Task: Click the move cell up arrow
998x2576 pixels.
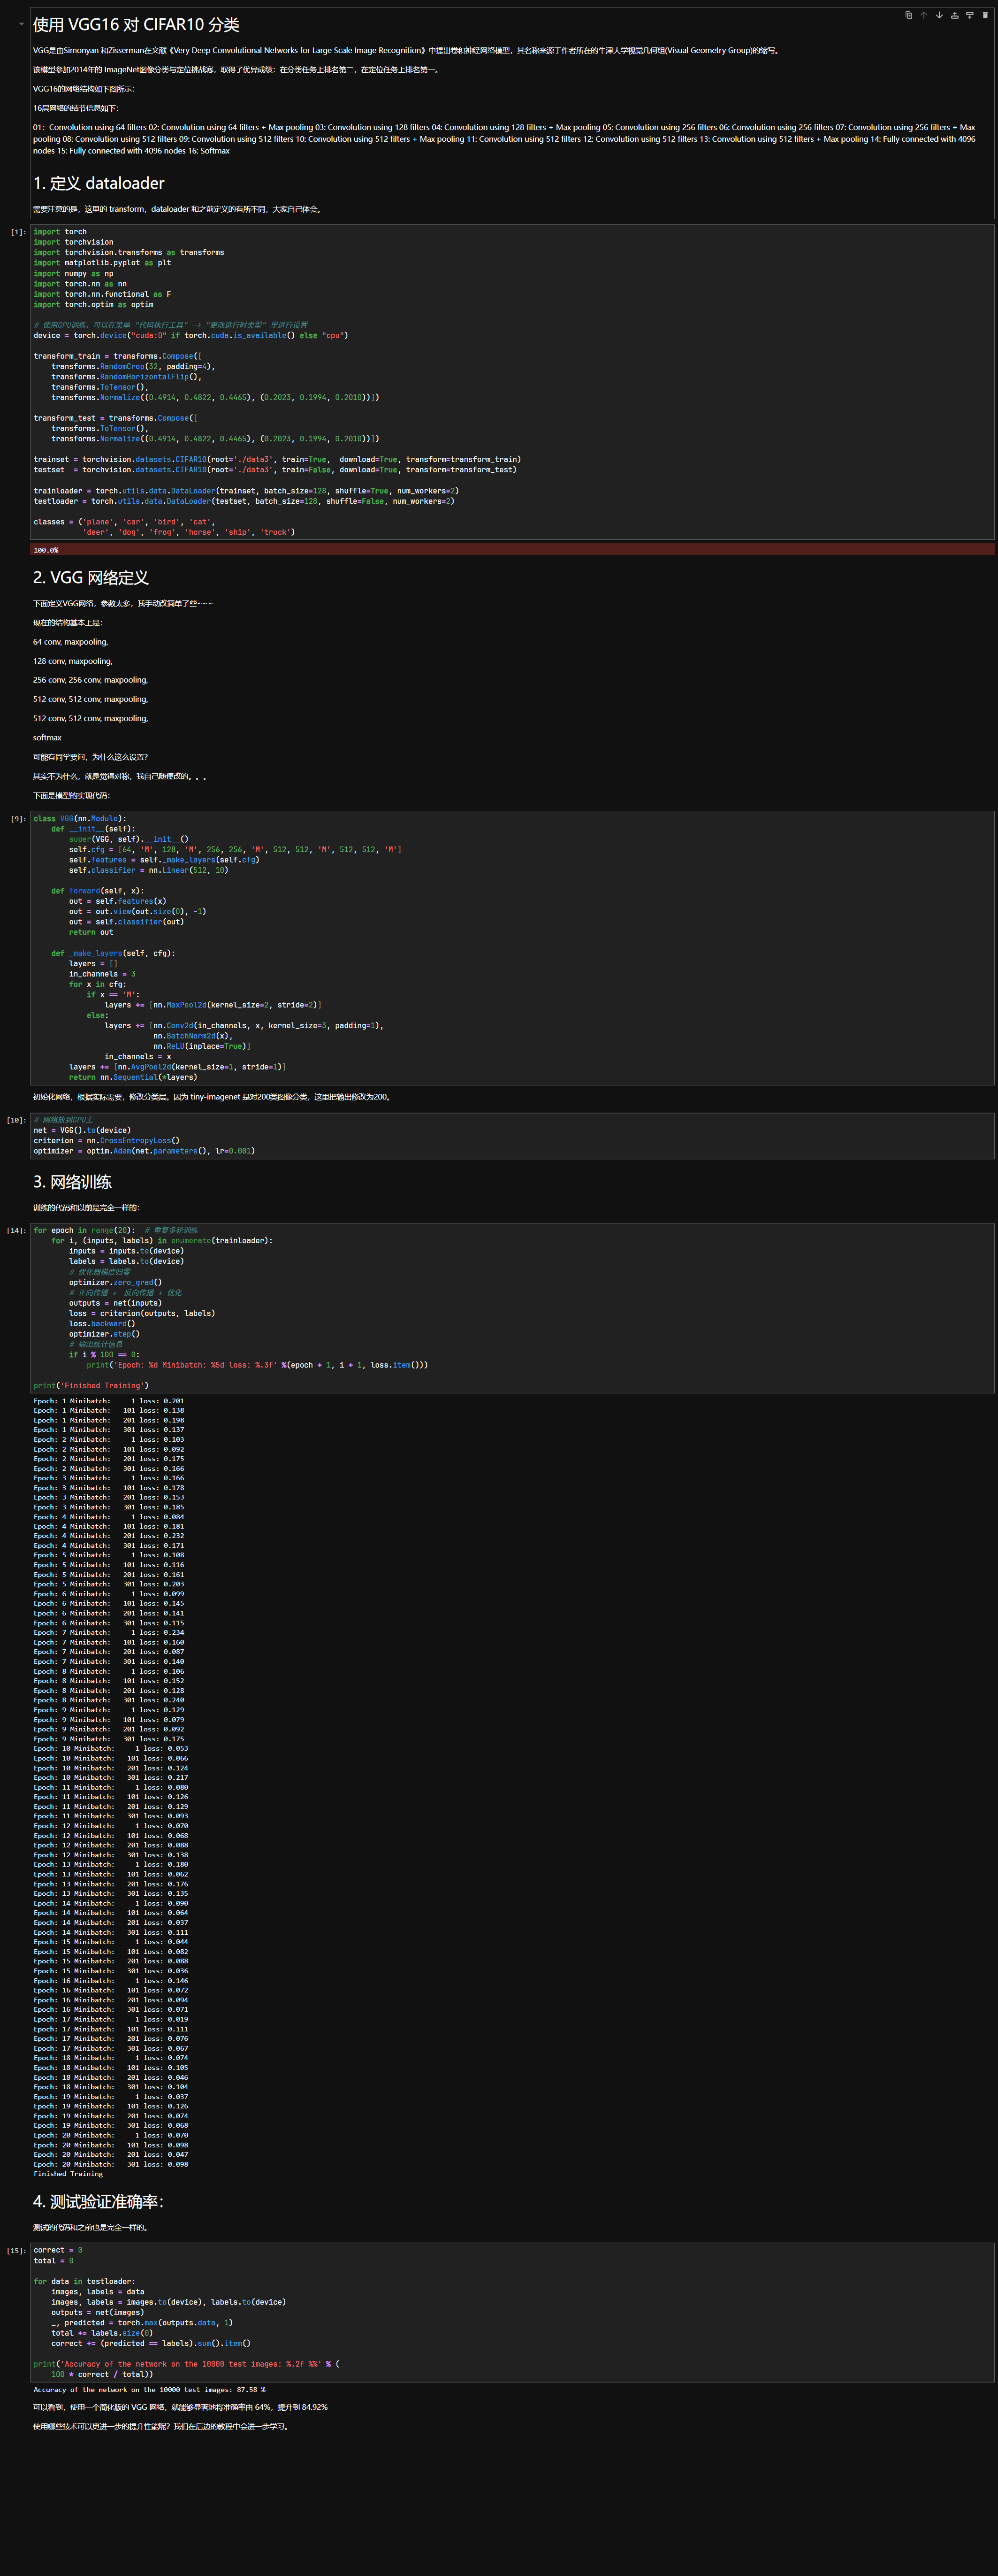Action: coord(923,15)
